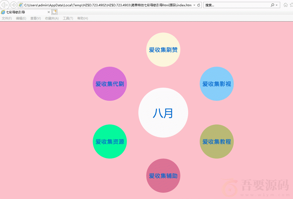Screen dimensions: 293x199
Task: Click the search magnifier icon
Action: [273, 5]
